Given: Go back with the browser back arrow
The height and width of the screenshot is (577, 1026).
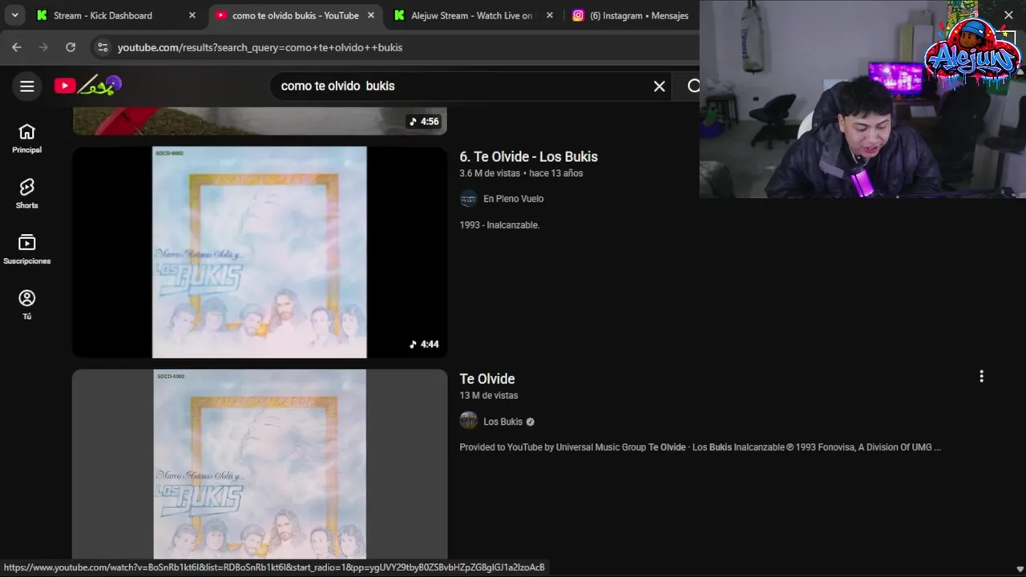Looking at the screenshot, I should click(17, 47).
